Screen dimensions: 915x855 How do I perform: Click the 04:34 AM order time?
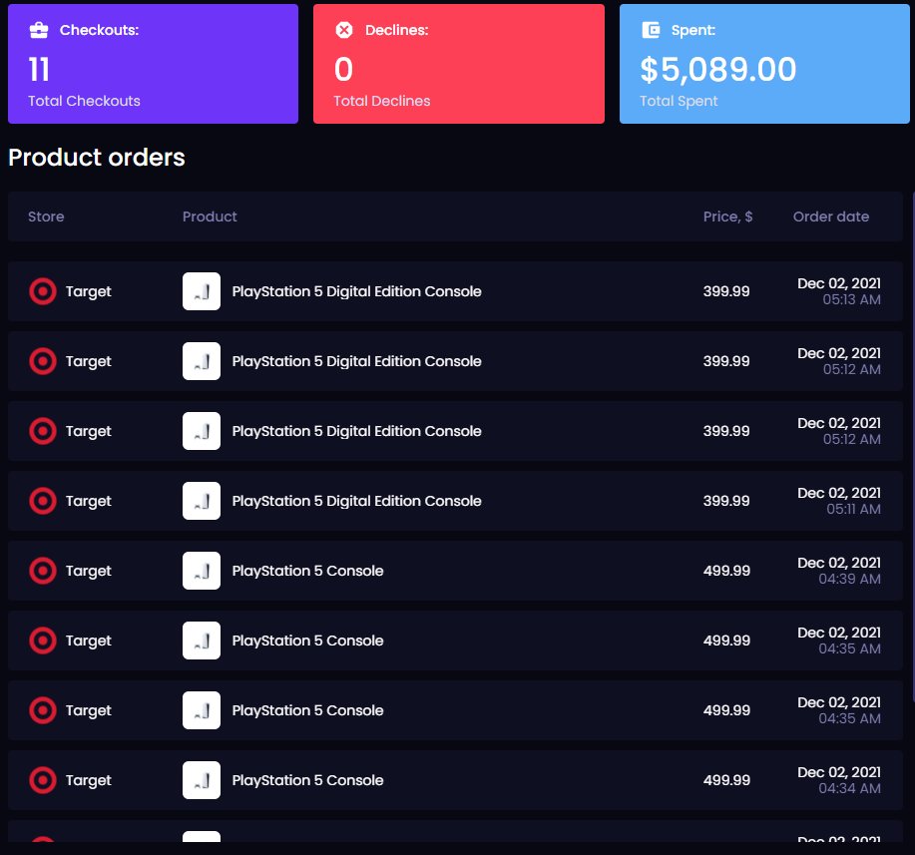pyautogui.click(x=850, y=788)
